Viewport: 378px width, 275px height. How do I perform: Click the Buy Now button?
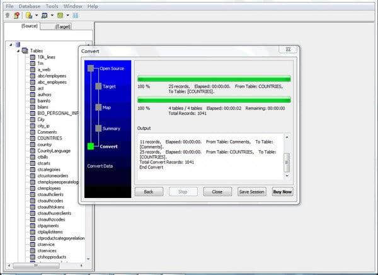click(x=282, y=192)
